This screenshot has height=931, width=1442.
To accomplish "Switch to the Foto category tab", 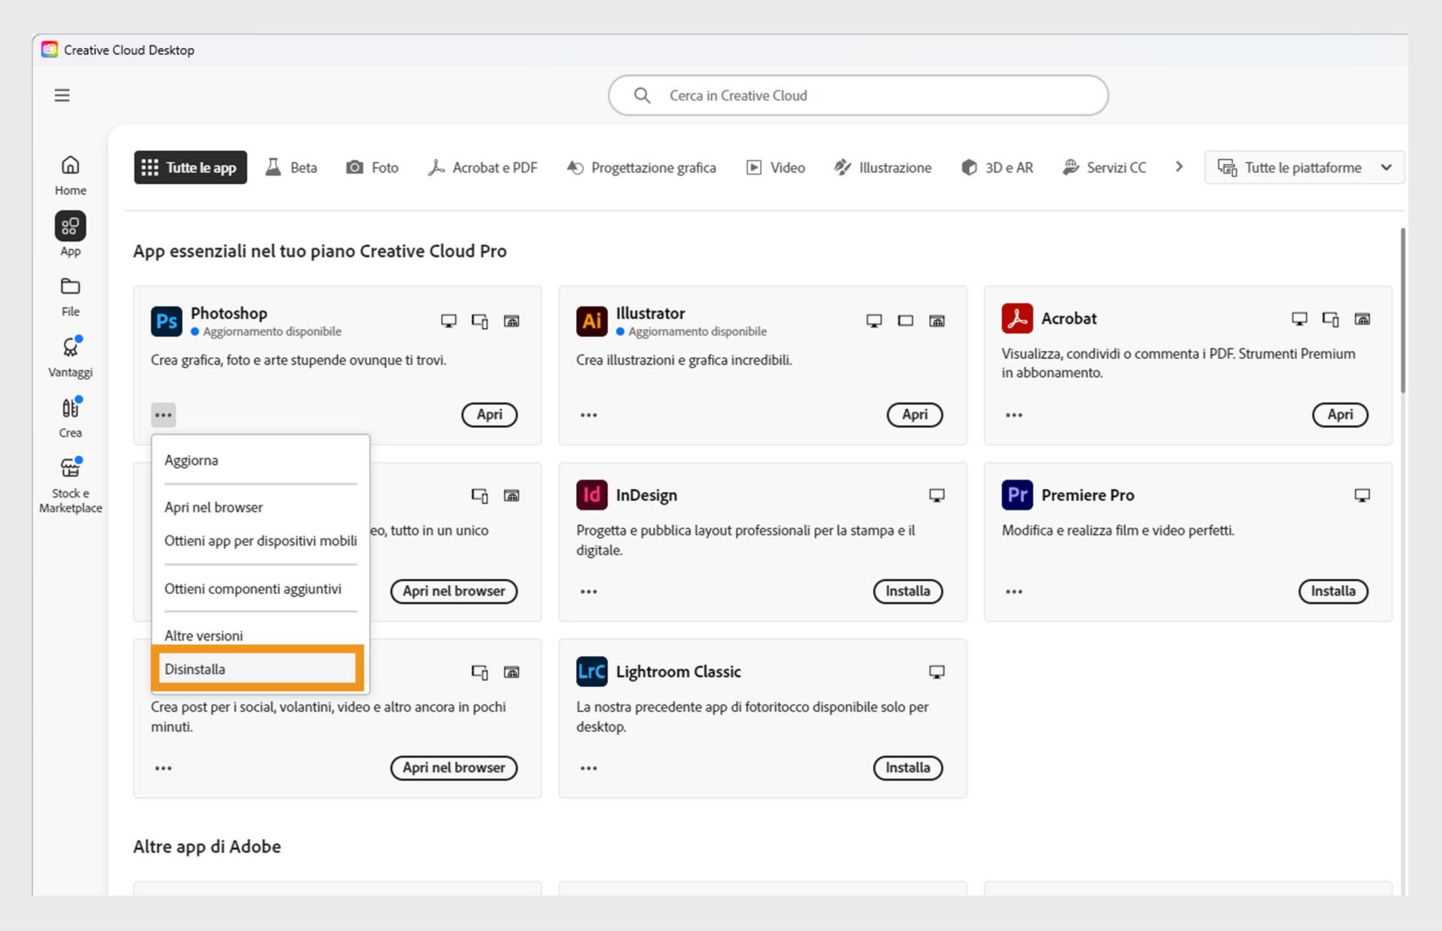I will coord(373,167).
